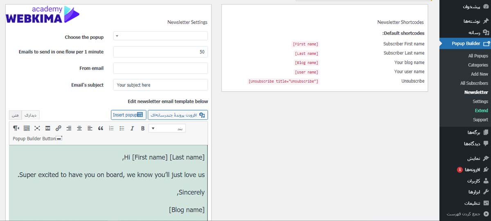Click the Popup Builder Button icon

tap(59, 139)
